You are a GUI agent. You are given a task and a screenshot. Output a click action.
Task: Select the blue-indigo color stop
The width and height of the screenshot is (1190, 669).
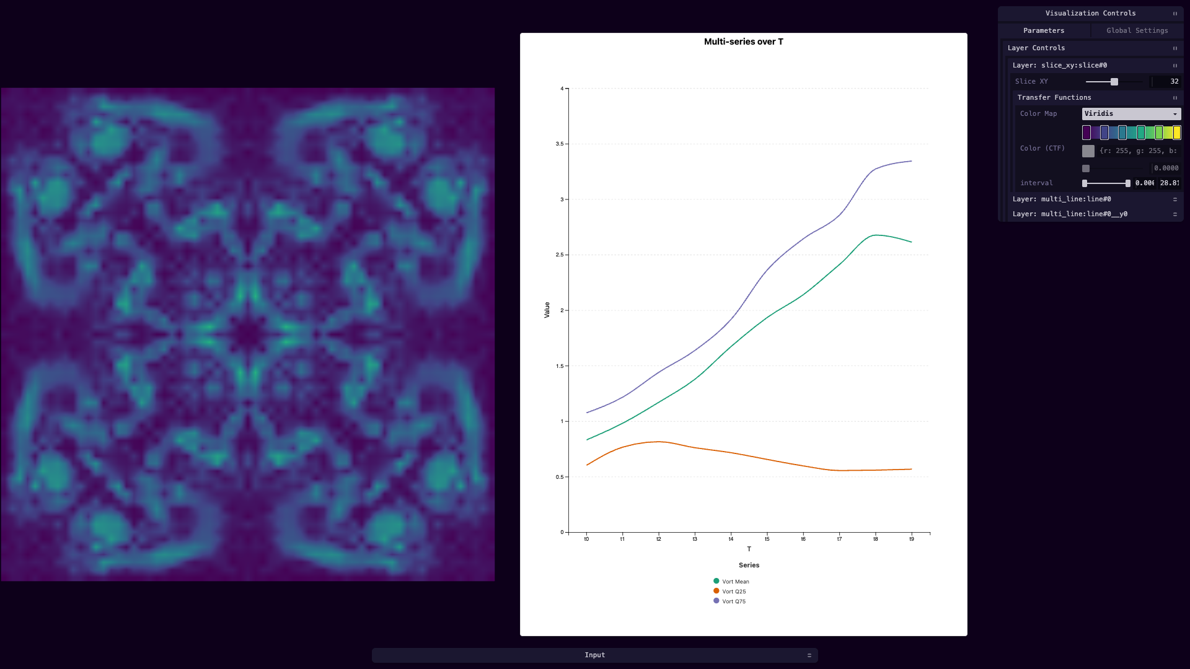click(1104, 133)
